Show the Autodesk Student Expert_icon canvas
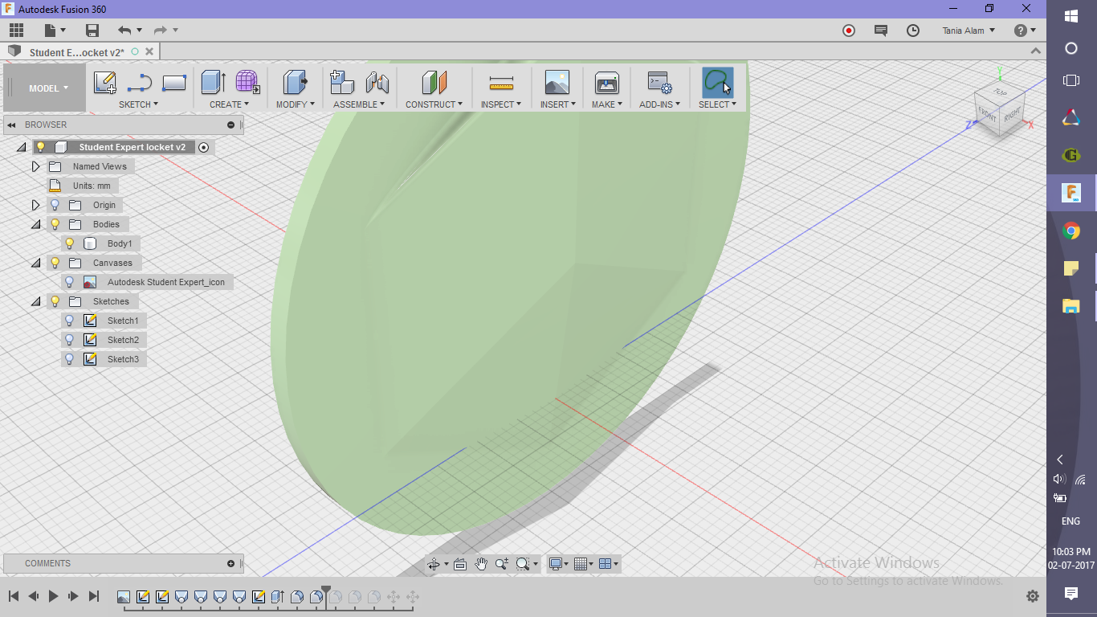The width and height of the screenshot is (1097, 617). click(x=70, y=282)
